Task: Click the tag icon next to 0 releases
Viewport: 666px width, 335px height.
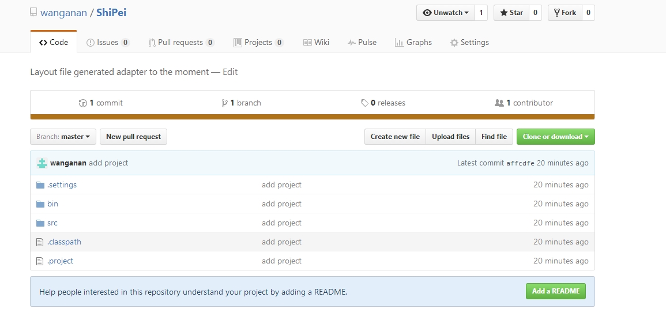Action: click(x=364, y=103)
